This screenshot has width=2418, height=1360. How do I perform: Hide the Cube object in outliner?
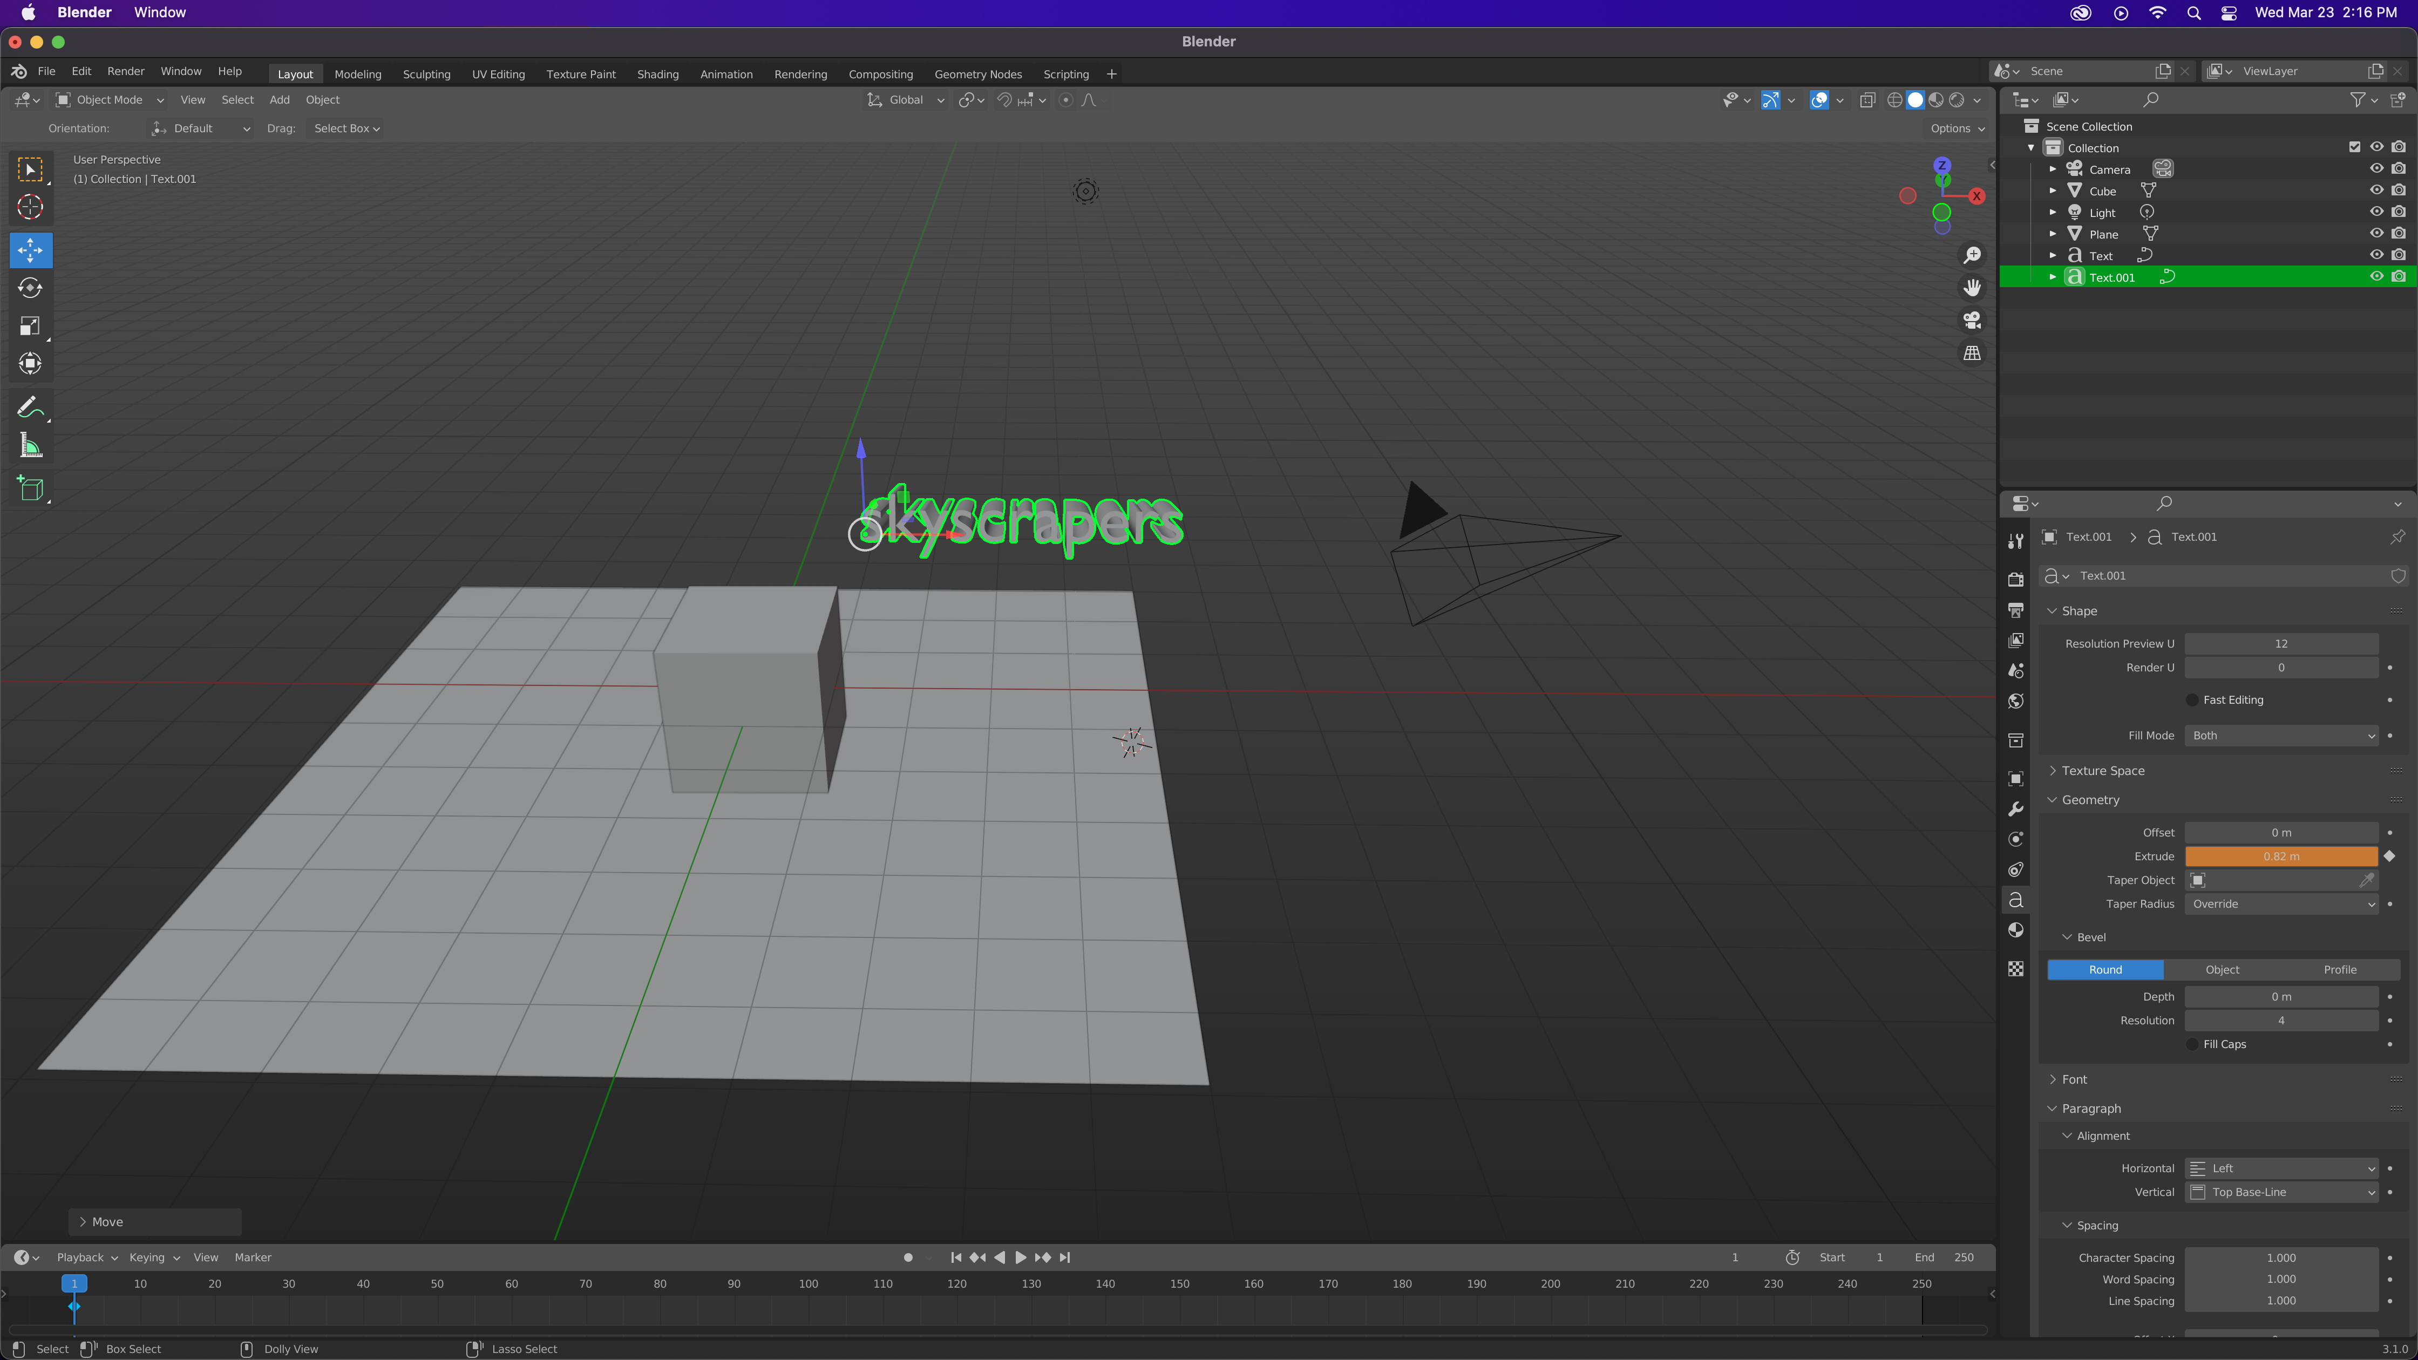pos(2376,191)
